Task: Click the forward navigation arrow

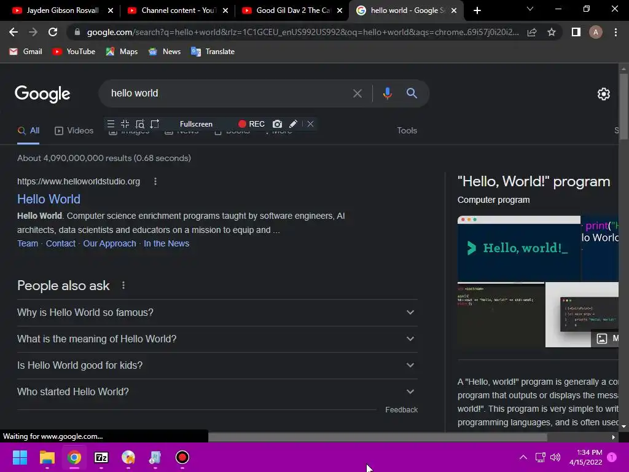Action: point(33,32)
